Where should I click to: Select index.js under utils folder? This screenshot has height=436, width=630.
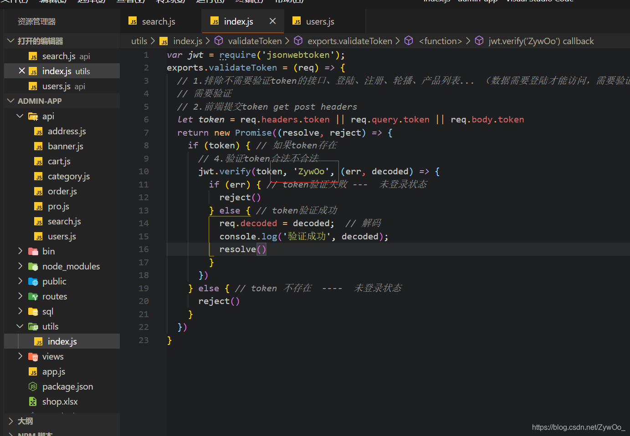point(62,341)
